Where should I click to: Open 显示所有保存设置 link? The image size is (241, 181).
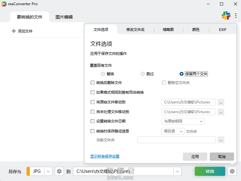pyautogui.click(x=105, y=156)
